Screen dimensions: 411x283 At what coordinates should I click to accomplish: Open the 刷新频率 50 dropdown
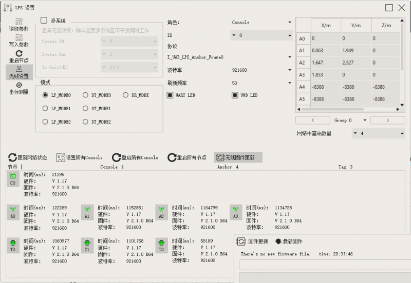point(261,83)
